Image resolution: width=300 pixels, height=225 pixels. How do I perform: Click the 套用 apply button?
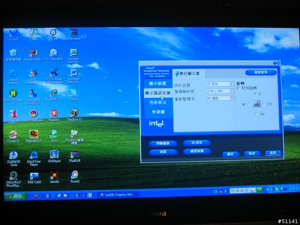pyautogui.click(x=273, y=153)
